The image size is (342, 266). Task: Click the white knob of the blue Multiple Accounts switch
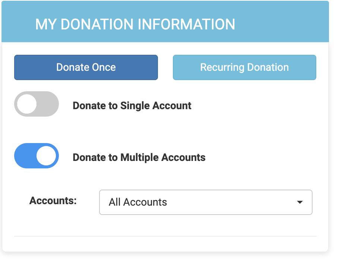coord(46,156)
